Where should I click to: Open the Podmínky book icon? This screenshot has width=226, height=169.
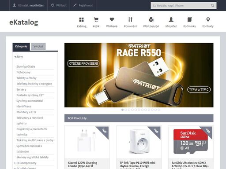190,19
